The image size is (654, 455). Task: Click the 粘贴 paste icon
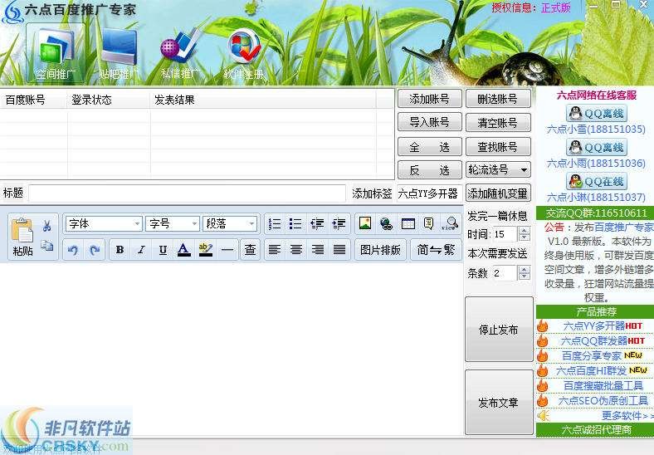(22, 237)
